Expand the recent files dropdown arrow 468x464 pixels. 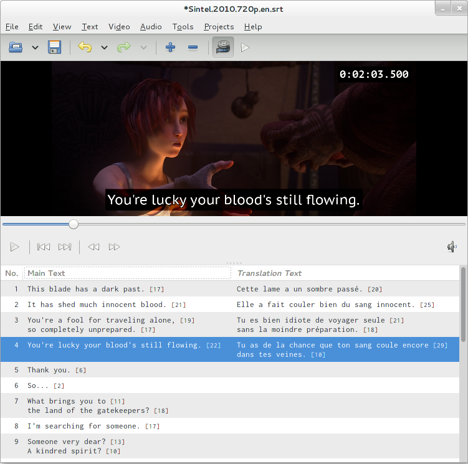(35, 47)
